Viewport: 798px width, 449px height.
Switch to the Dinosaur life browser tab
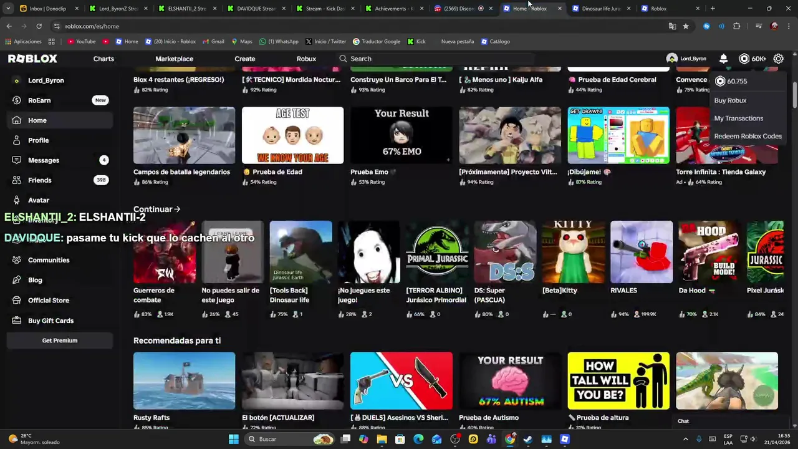point(600,9)
